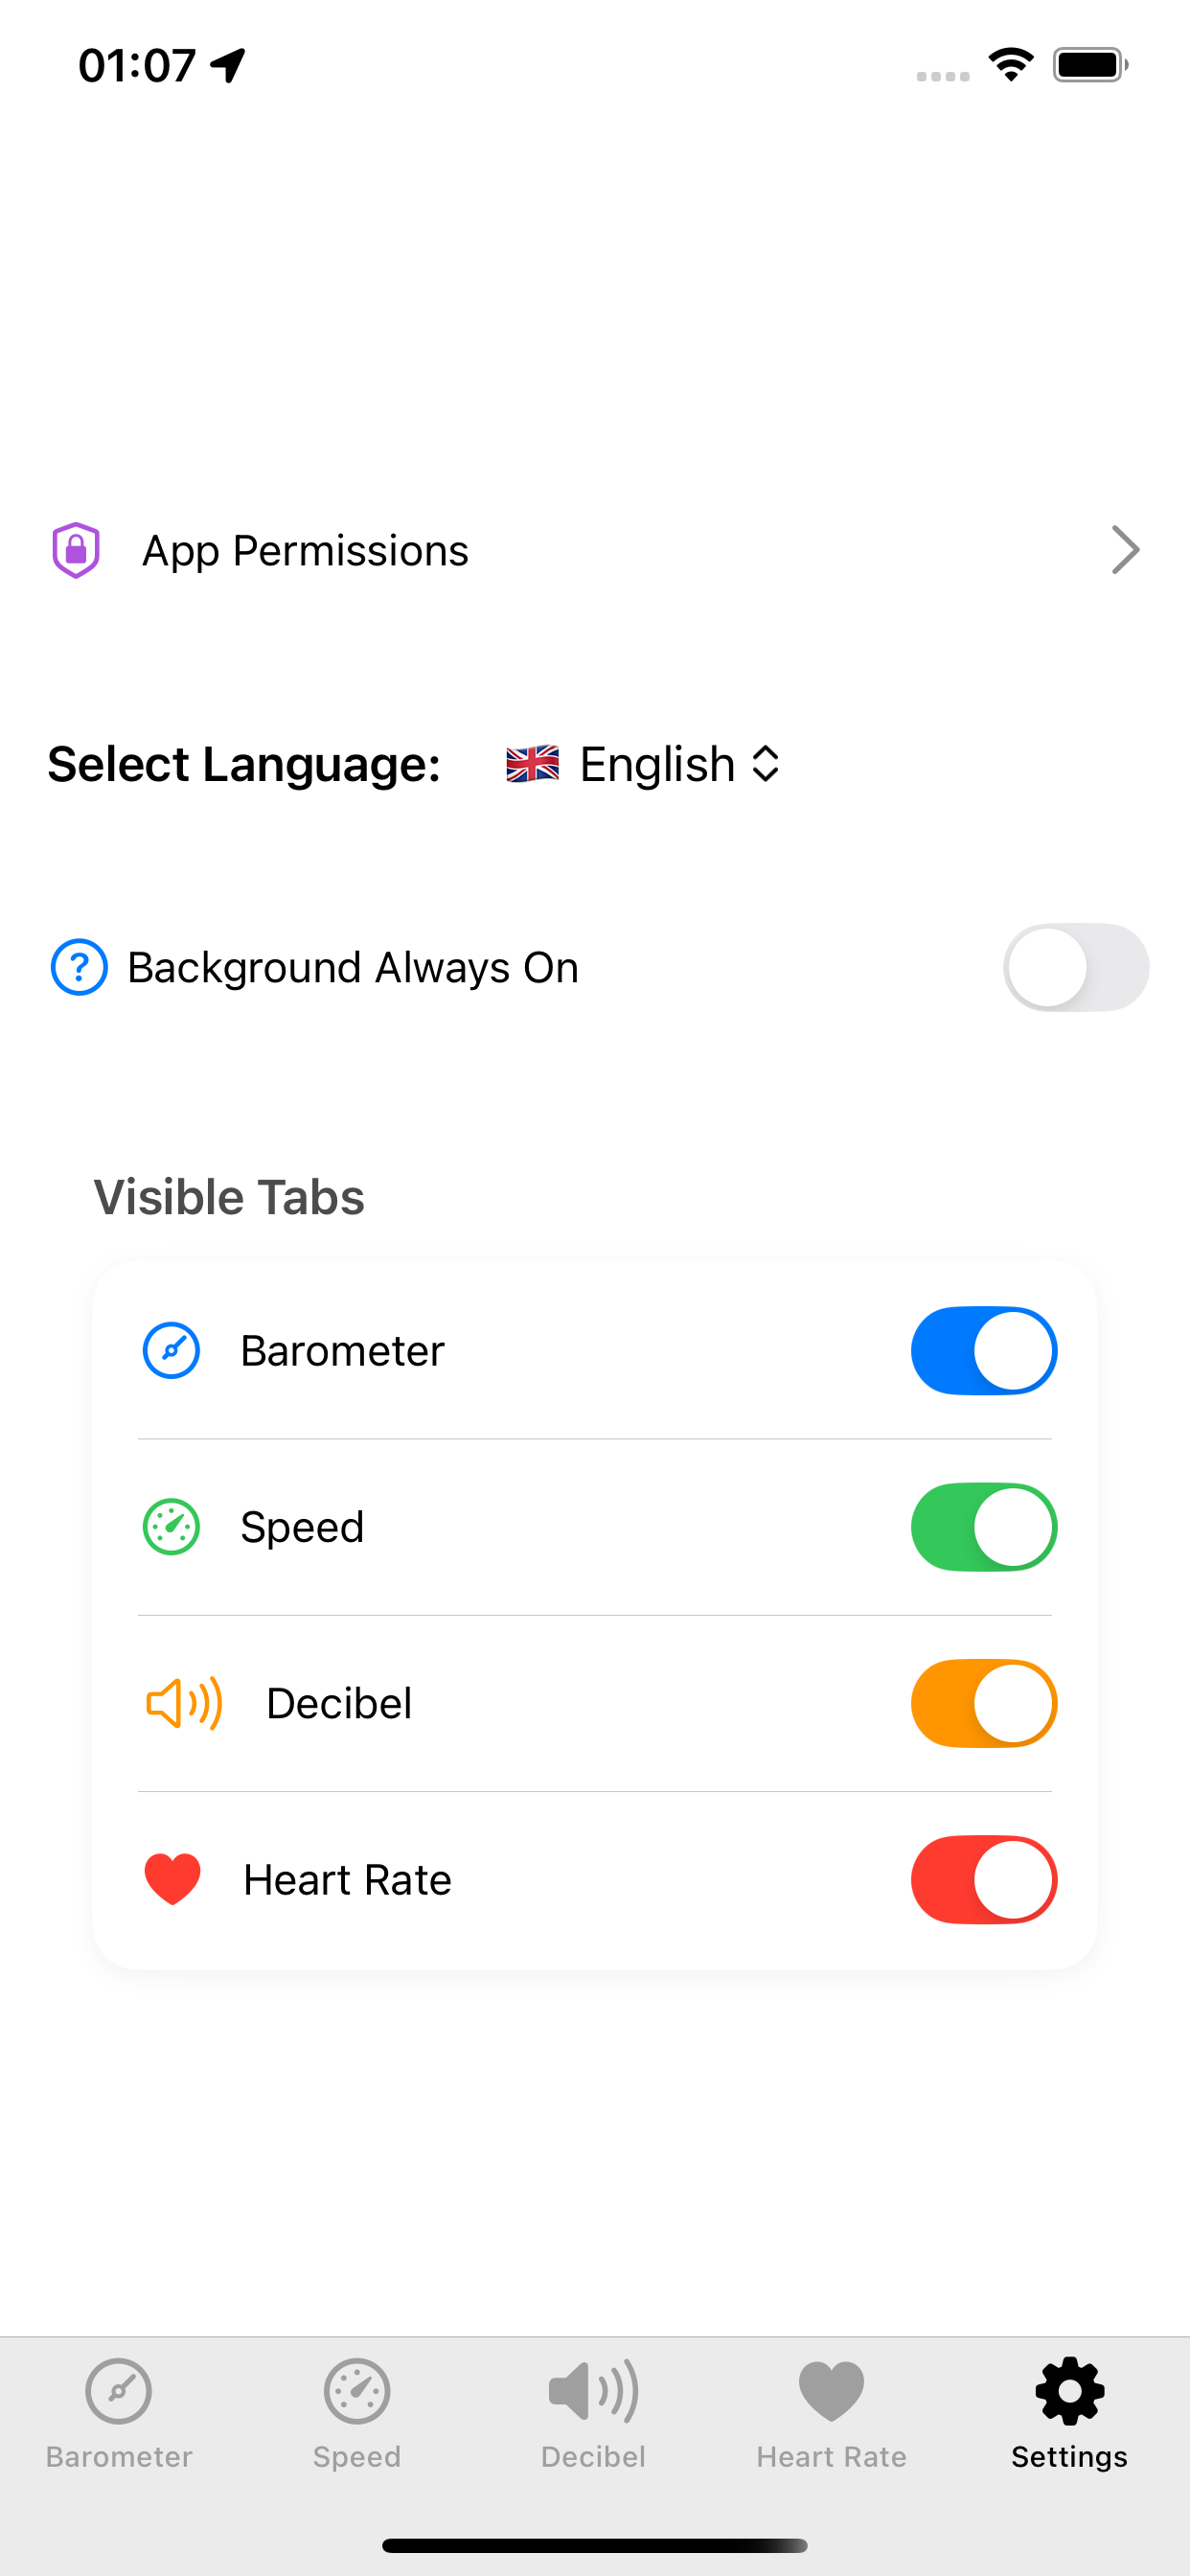Tap the green speedometer icon in list
The width and height of the screenshot is (1190, 2576).
coord(171,1527)
